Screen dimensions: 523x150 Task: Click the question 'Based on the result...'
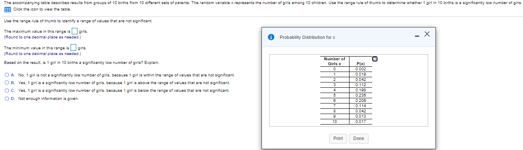pyautogui.click(x=81, y=63)
